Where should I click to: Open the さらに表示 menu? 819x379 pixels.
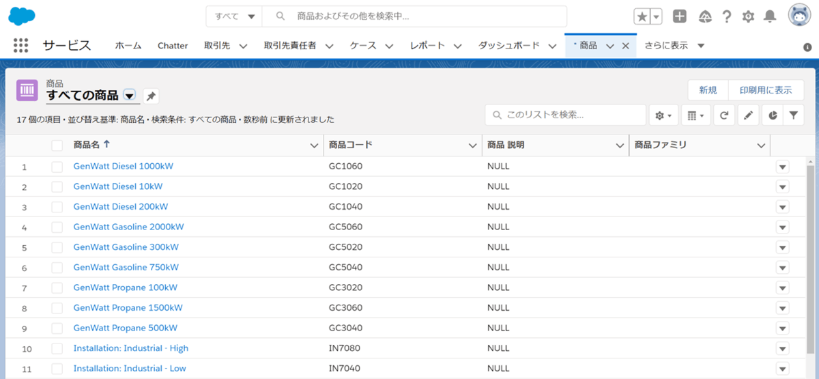click(x=674, y=46)
